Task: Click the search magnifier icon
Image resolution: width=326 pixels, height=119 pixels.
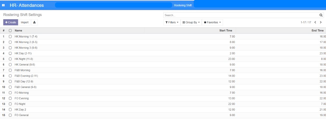Action: (x=321, y=15)
